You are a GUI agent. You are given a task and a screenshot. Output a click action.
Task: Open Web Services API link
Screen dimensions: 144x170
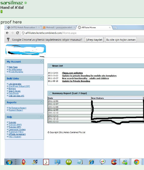pyautogui.click(x=16, y=96)
